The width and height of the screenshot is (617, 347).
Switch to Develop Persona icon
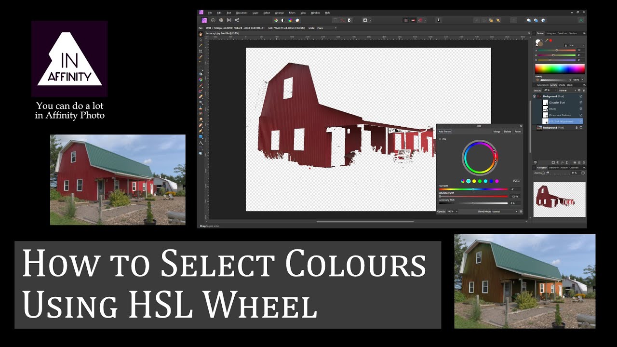(221, 20)
